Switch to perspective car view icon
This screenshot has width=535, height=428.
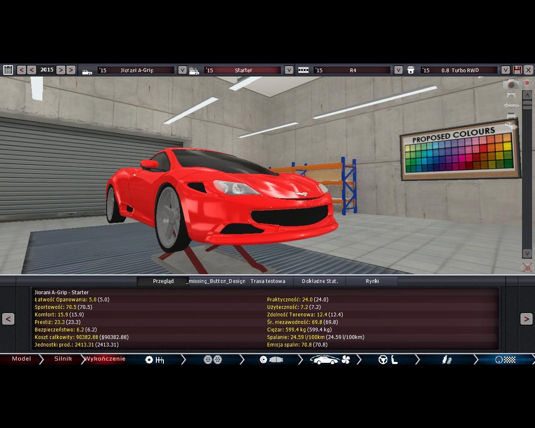(511, 125)
